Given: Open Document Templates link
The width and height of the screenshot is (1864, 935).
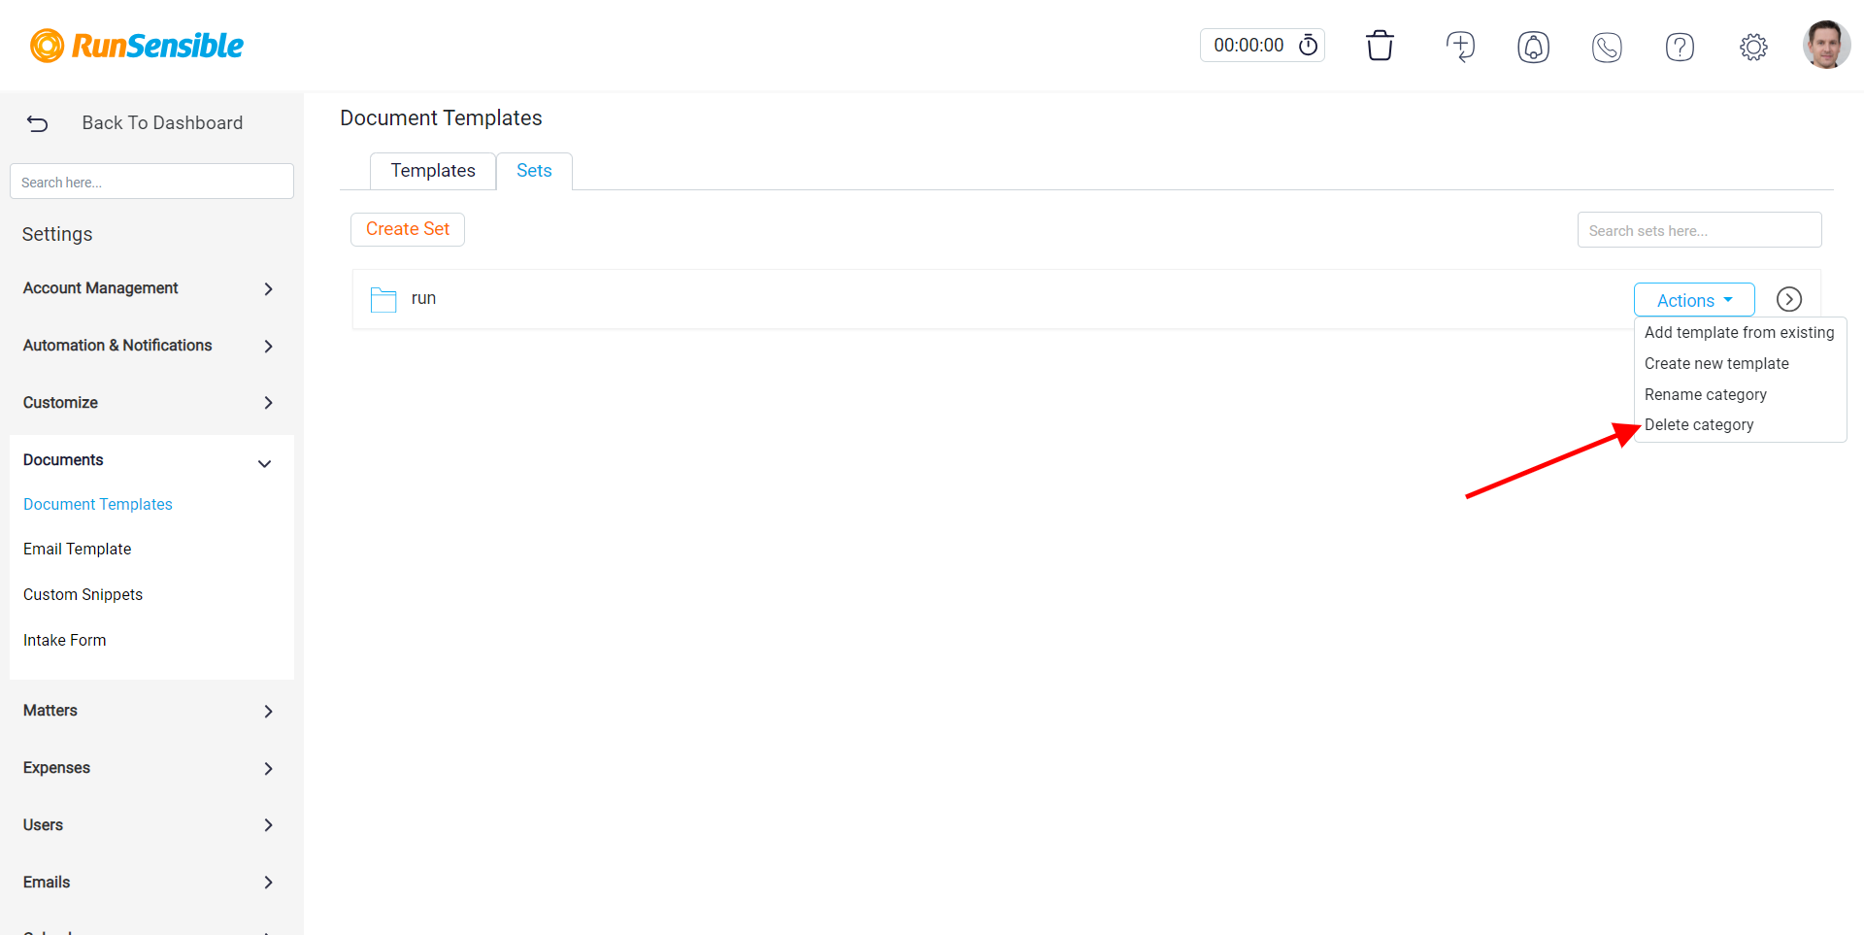Looking at the screenshot, I should (x=98, y=505).
